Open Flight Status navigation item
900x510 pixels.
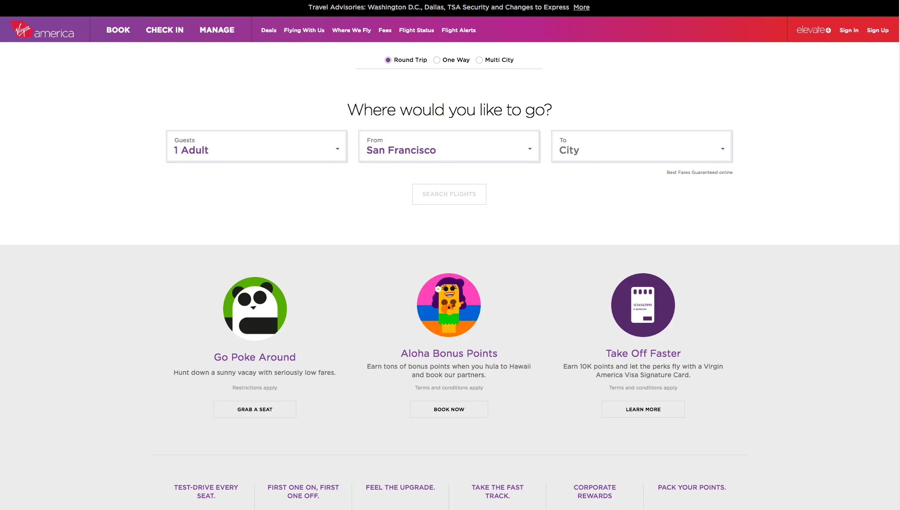click(x=416, y=30)
